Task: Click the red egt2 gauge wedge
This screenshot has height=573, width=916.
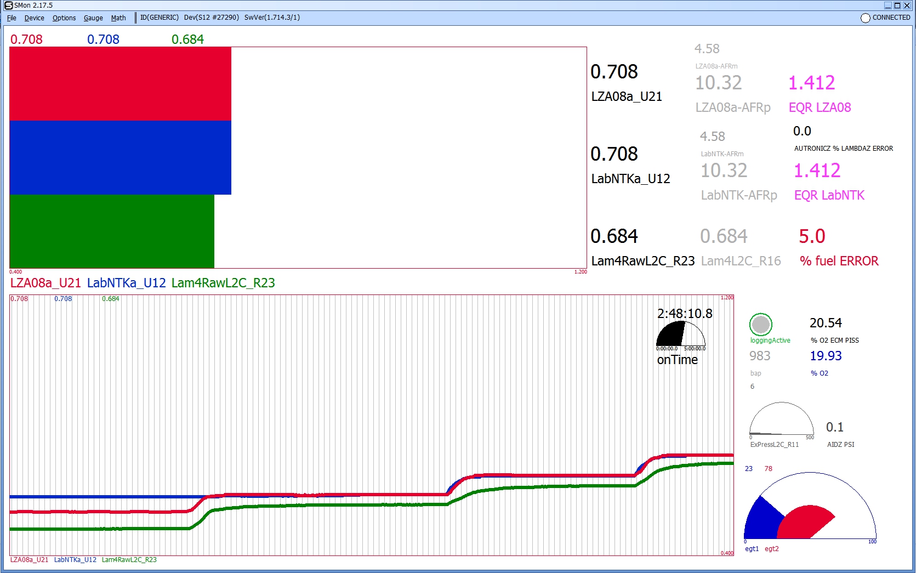Action: click(803, 522)
